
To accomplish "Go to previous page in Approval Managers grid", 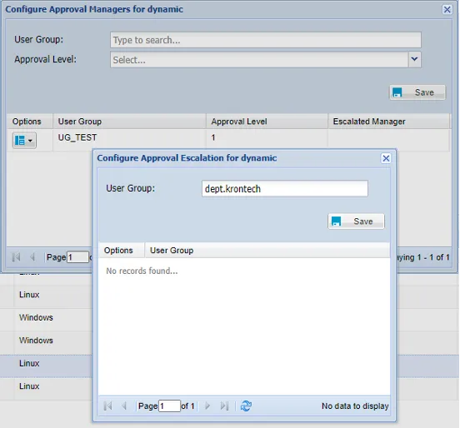I will [x=32, y=257].
